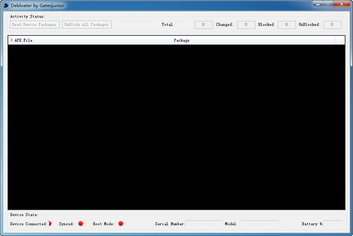The width and height of the screenshot is (353, 236).
Task: Click the Debloater app icon in title bar
Action: point(6,4)
